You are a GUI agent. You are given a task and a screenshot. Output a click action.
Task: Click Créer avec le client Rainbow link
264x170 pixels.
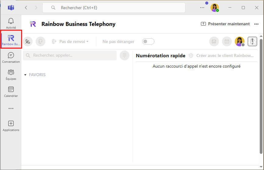224,55
